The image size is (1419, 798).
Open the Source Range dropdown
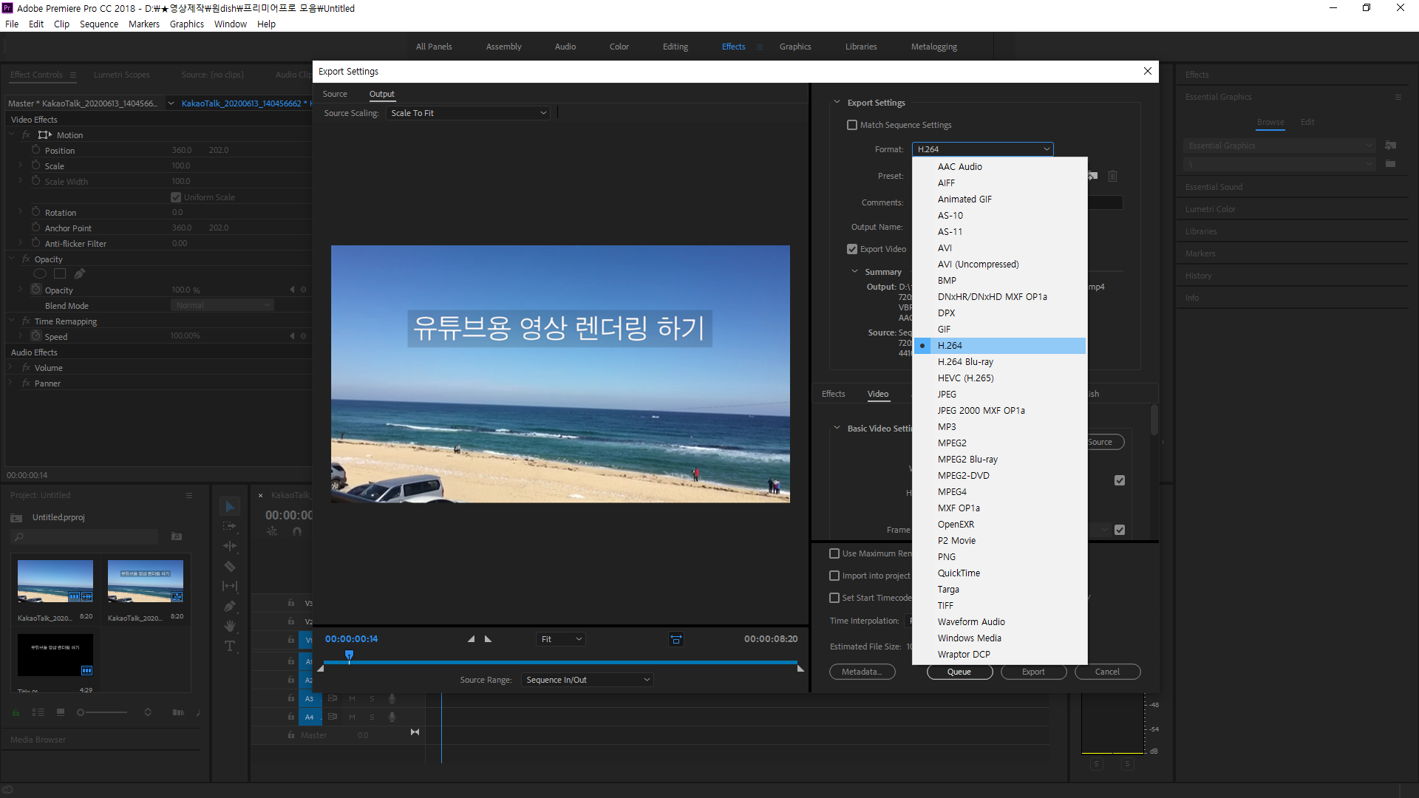[x=588, y=680]
